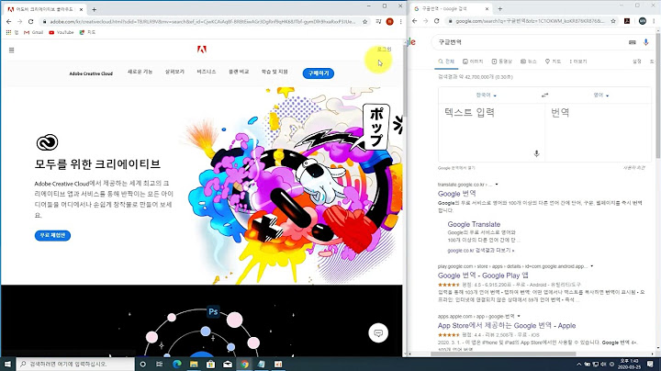Viewport: 661px width, 371px height.
Task: Select the target language 영어 dropdown
Action: point(601,96)
